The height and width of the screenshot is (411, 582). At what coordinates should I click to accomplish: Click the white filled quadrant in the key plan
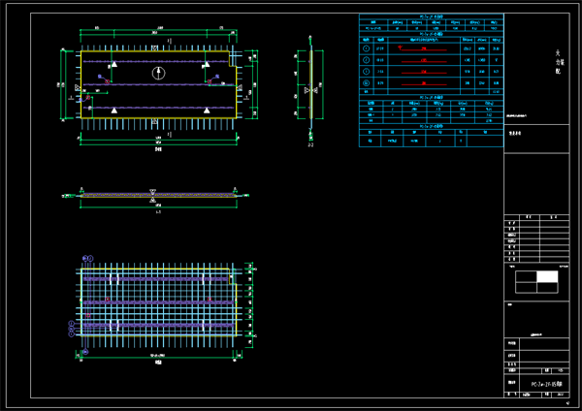tap(547, 276)
